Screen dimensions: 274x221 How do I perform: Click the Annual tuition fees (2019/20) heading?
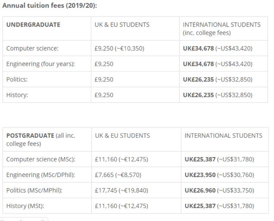click(49, 6)
